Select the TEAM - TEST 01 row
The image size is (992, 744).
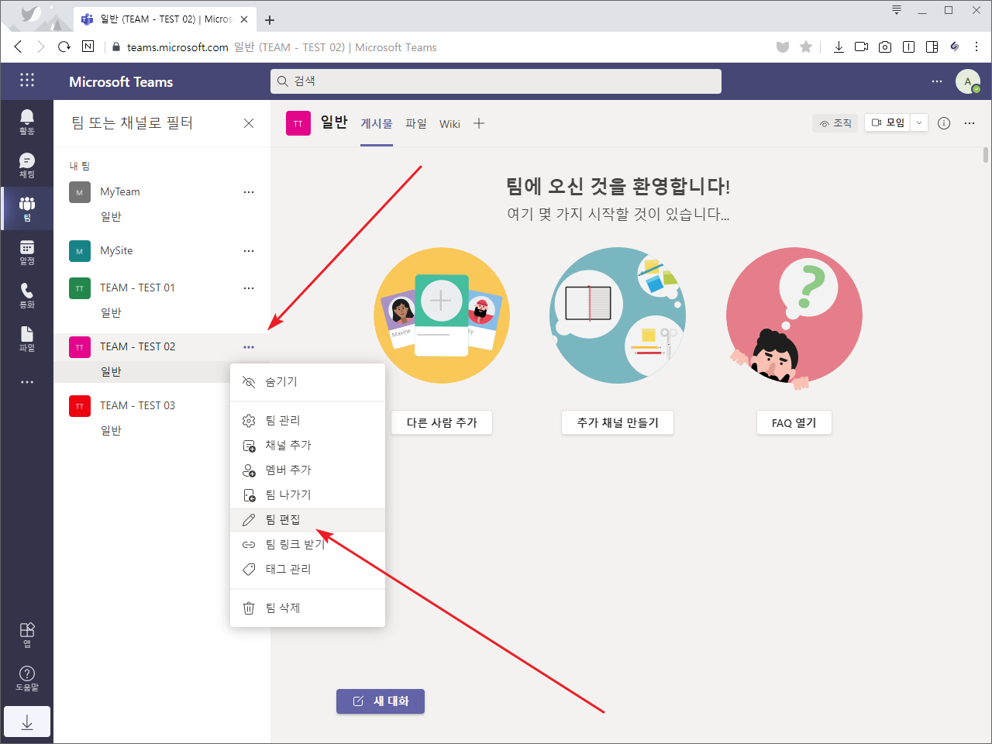point(162,288)
